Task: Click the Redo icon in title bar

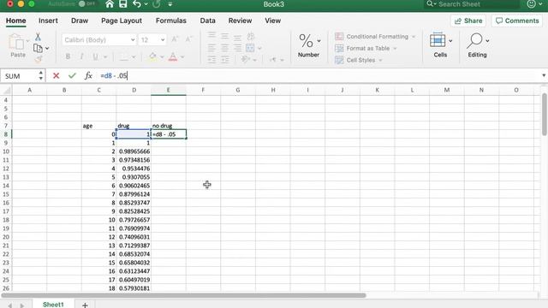Action: click(x=157, y=4)
